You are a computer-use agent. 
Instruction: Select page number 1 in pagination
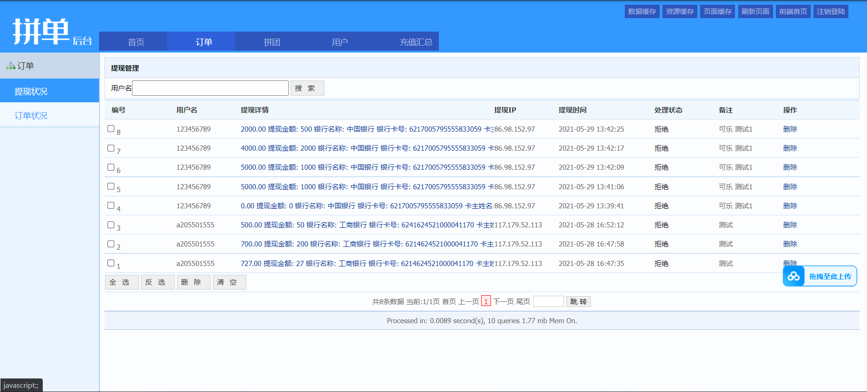[486, 301]
